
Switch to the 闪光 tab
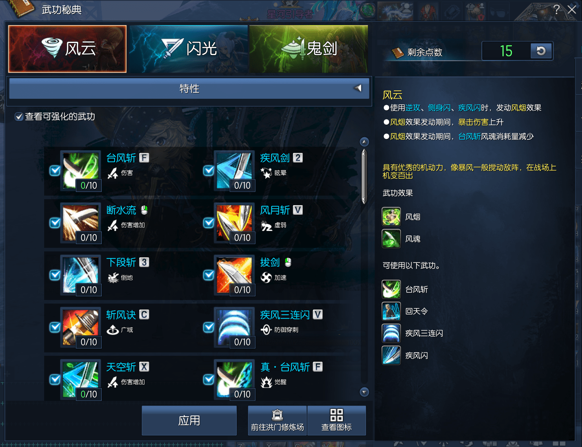point(189,49)
